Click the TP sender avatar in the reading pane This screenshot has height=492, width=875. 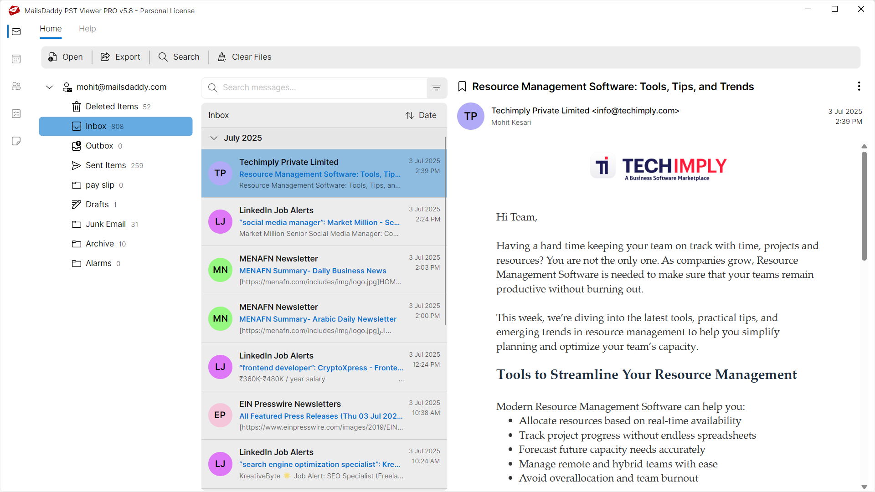pyautogui.click(x=471, y=116)
